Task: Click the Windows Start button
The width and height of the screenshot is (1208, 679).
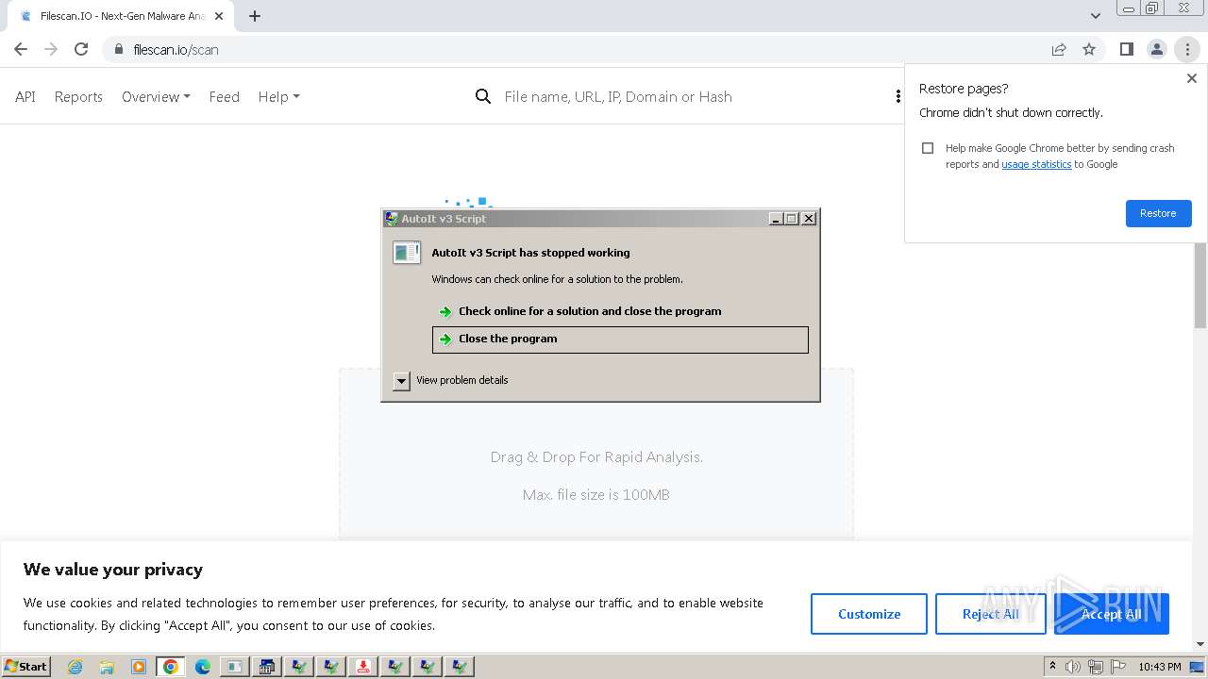Action: (x=25, y=667)
